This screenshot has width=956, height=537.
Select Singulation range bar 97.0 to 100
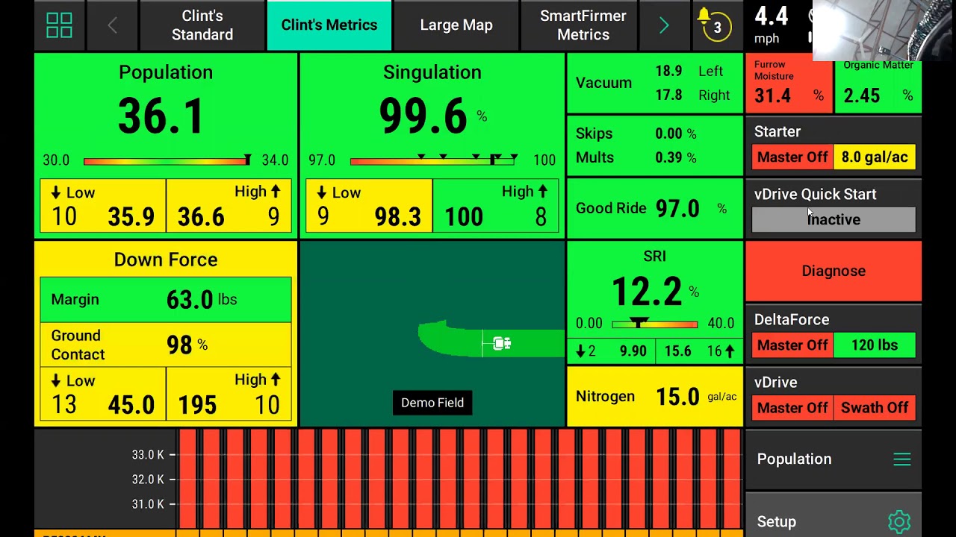[x=433, y=160]
